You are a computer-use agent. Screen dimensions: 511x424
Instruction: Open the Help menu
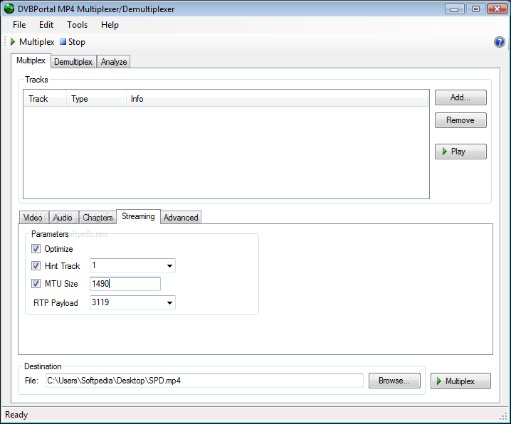coord(110,25)
